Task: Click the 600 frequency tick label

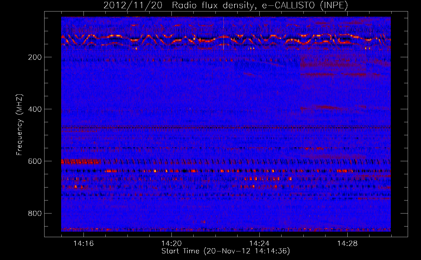Action: pyautogui.click(x=35, y=161)
